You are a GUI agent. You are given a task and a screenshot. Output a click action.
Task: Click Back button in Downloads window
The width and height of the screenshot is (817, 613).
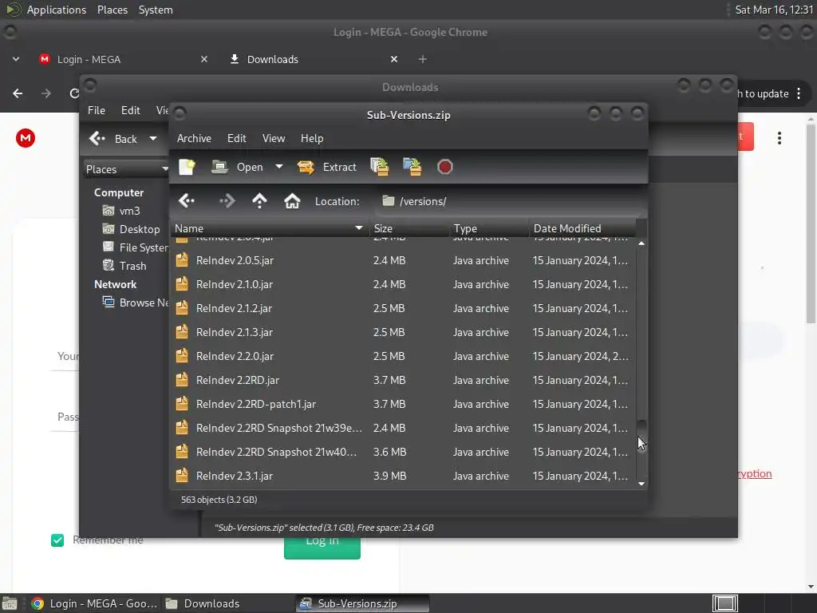click(x=113, y=139)
